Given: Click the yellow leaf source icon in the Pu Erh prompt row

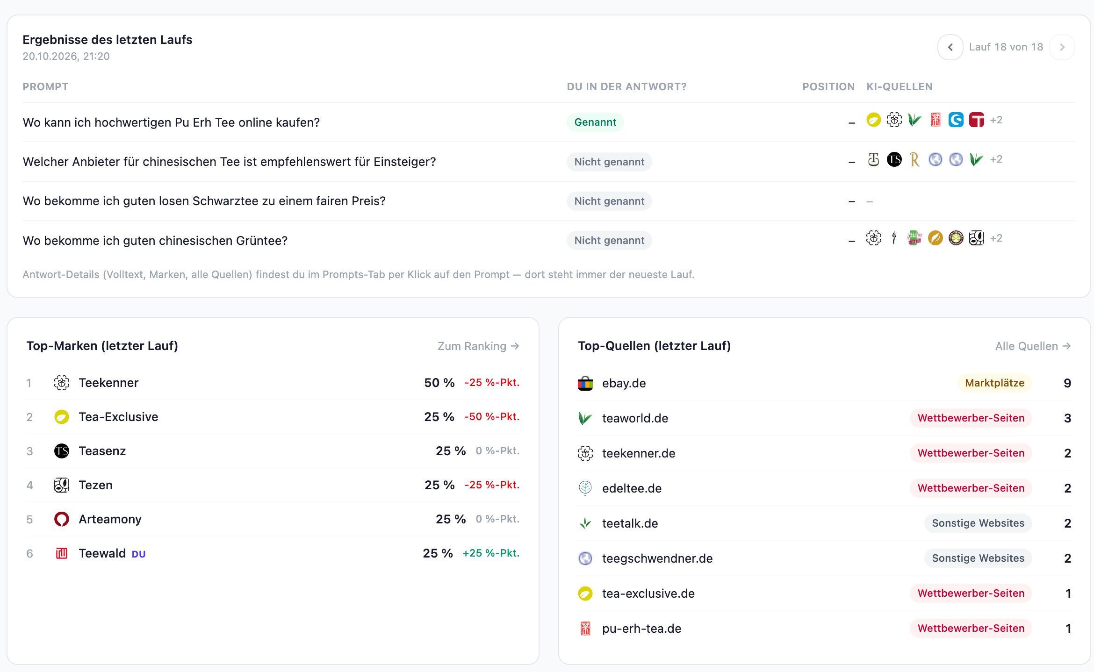Looking at the screenshot, I should pos(873,120).
